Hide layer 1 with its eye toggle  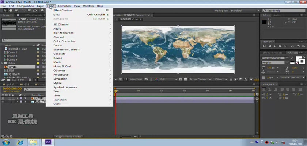3,98
